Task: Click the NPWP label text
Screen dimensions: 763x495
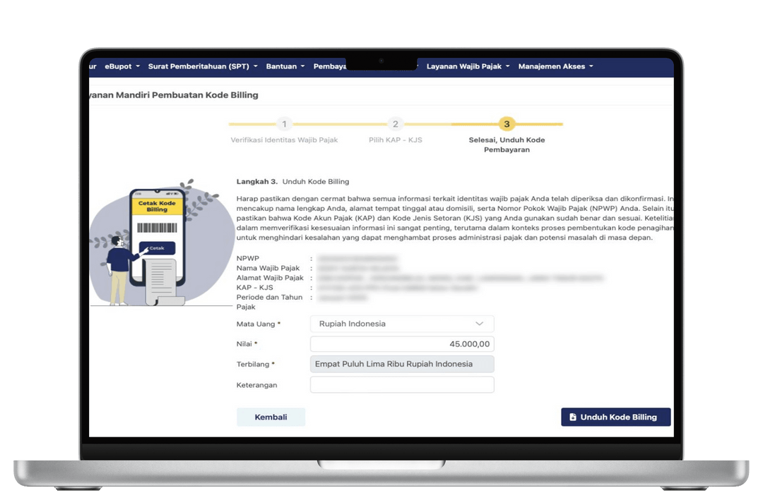Action: tap(248, 259)
